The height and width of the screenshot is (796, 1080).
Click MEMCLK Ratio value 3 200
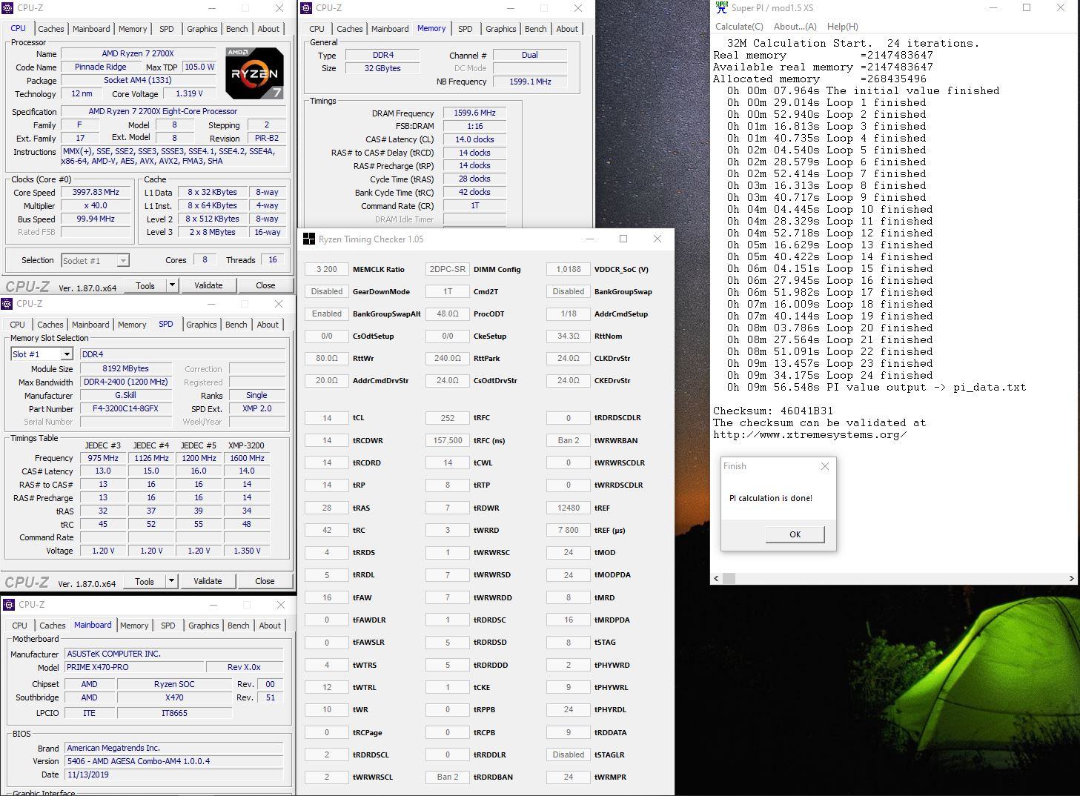click(x=326, y=269)
